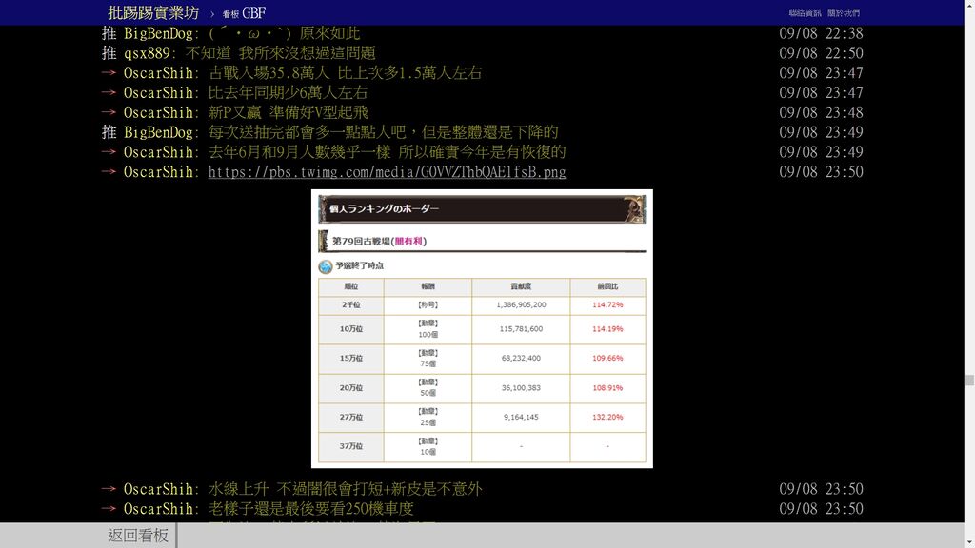Screen dimensions: 975x548
Task: Click username qsx889 in comments
Action: pyautogui.click(x=149, y=53)
